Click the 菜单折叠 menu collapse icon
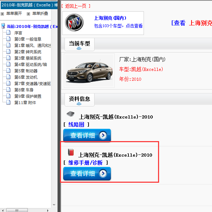212x212 pixels. click(28, 14)
